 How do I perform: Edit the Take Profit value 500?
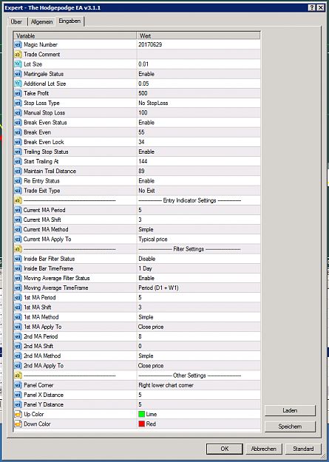(x=143, y=93)
